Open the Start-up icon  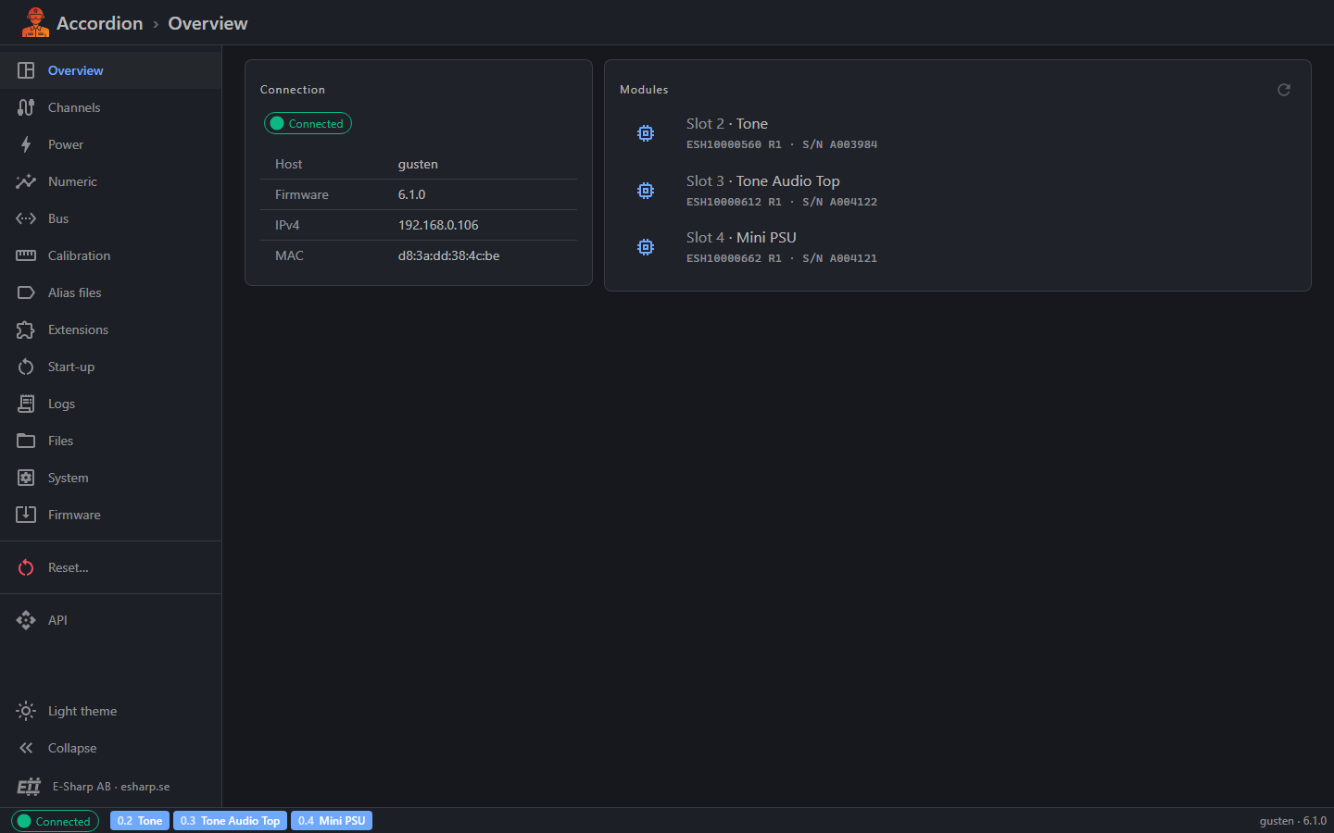tap(26, 367)
